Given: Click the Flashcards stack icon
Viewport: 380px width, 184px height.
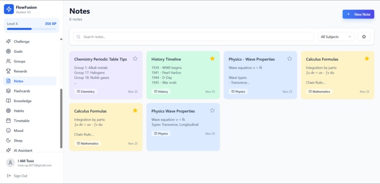Looking at the screenshot, I should [x=8, y=91].
